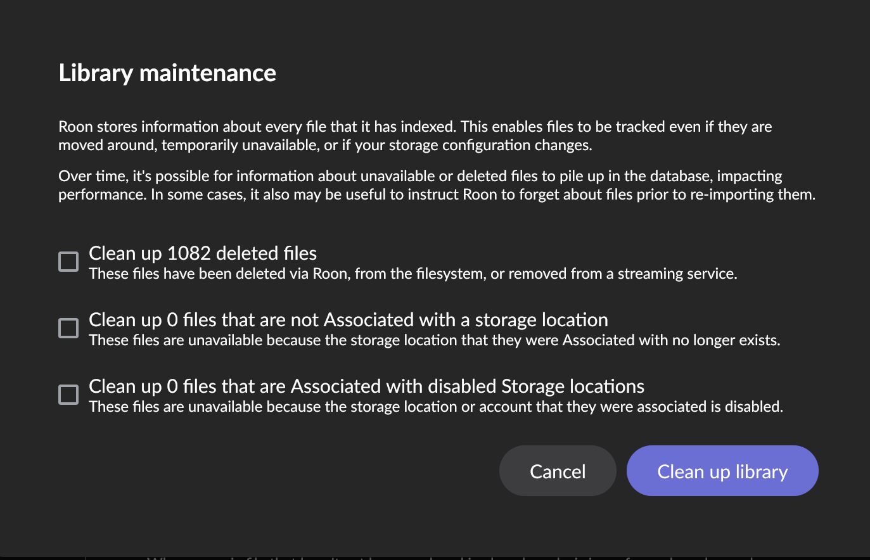Click the sentence beginning "In some cases"

point(482,194)
